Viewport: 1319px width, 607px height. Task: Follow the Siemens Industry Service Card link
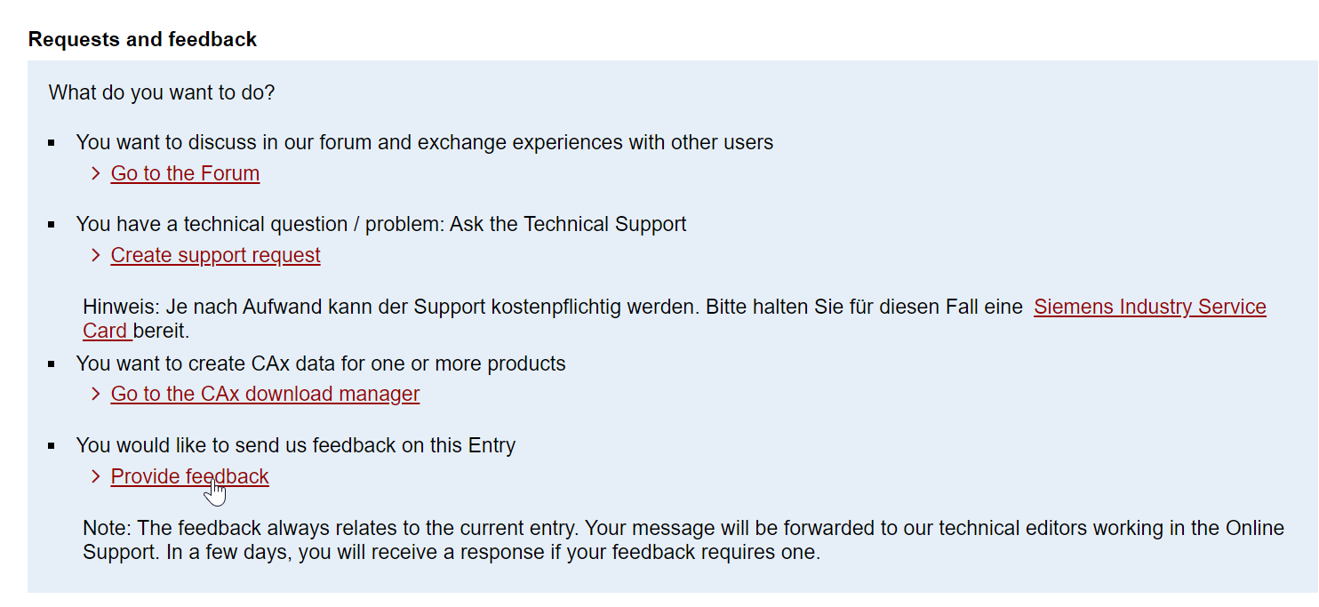click(x=1149, y=307)
